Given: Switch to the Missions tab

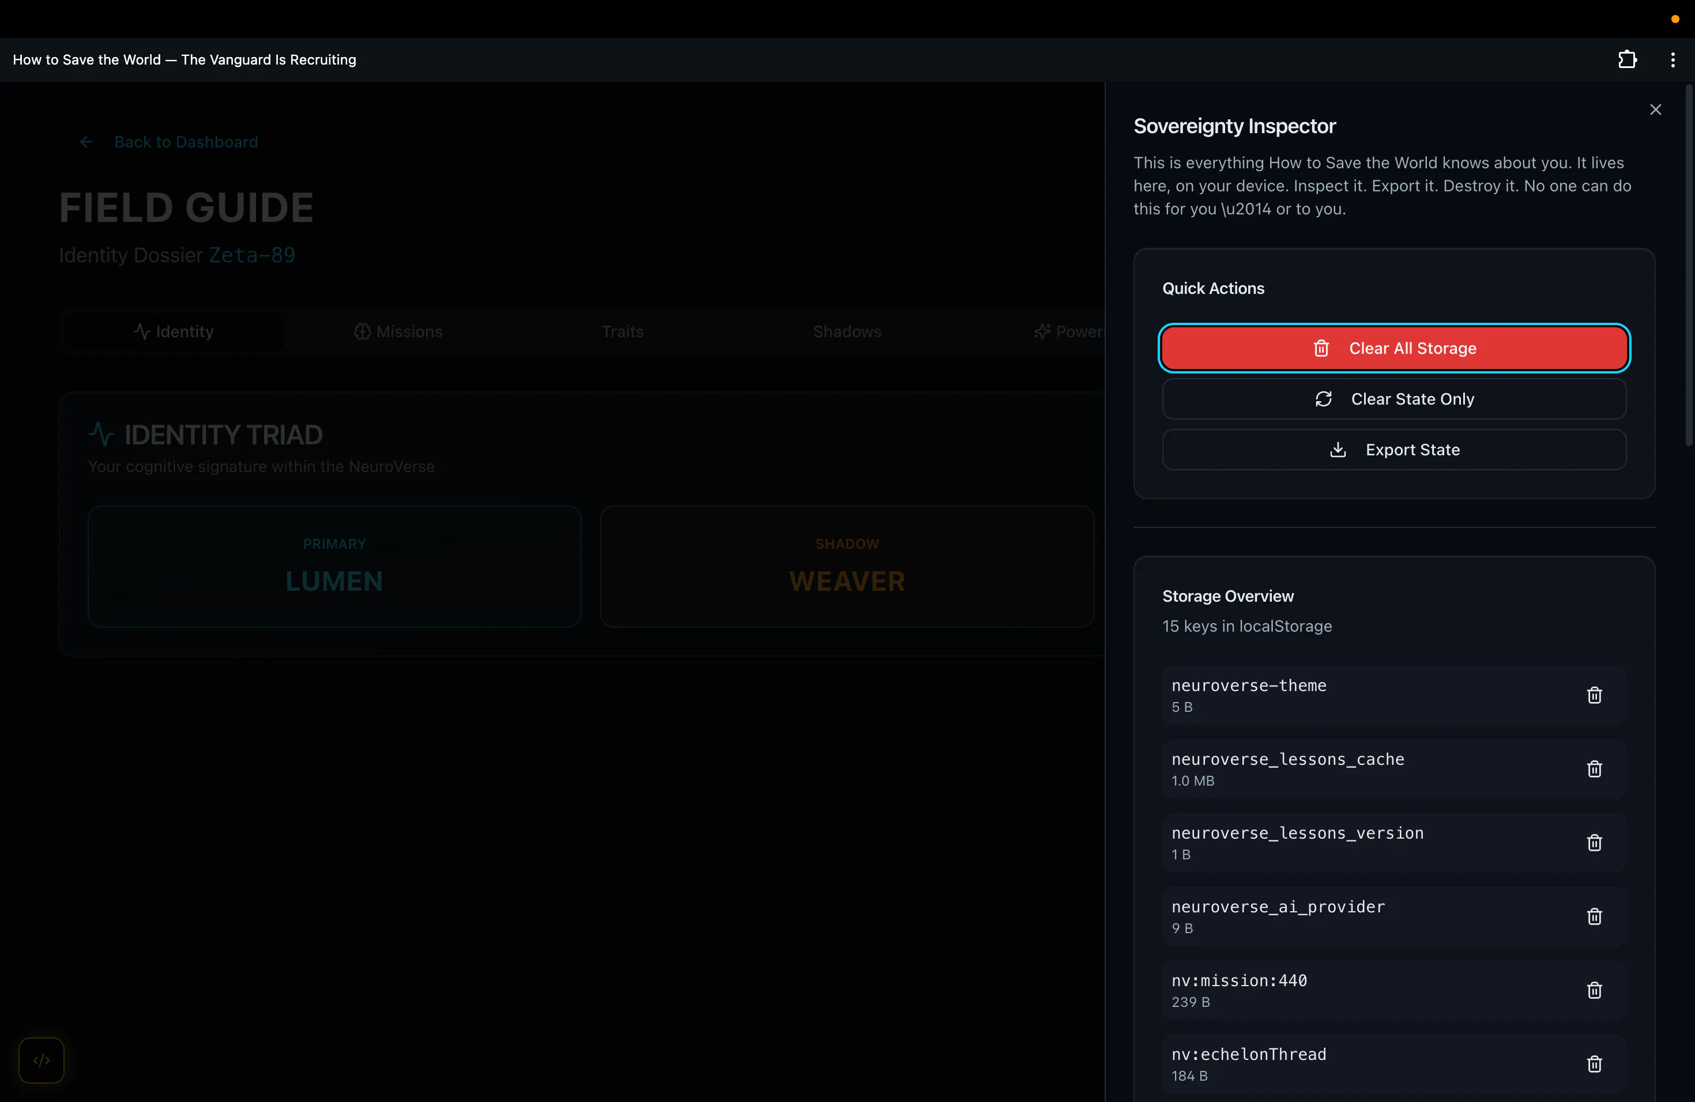Looking at the screenshot, I should coord(398,332).
